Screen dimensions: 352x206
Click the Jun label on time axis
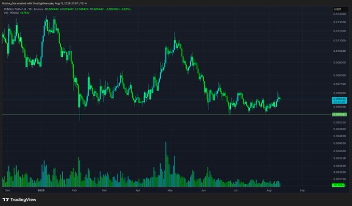pyautogui.click(x=203, y=190)
